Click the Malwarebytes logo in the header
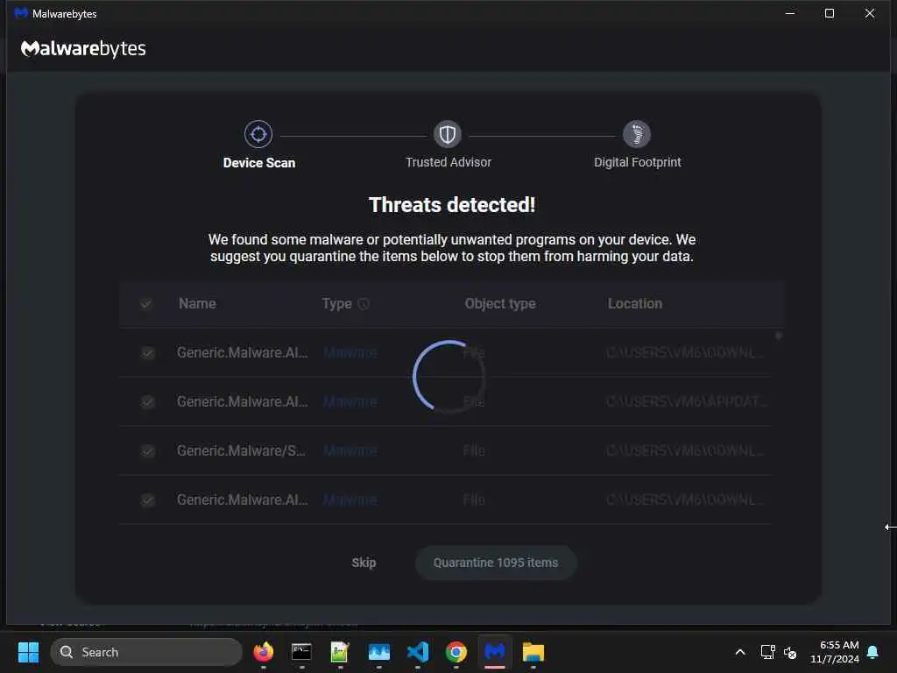 tap(83, 49)
